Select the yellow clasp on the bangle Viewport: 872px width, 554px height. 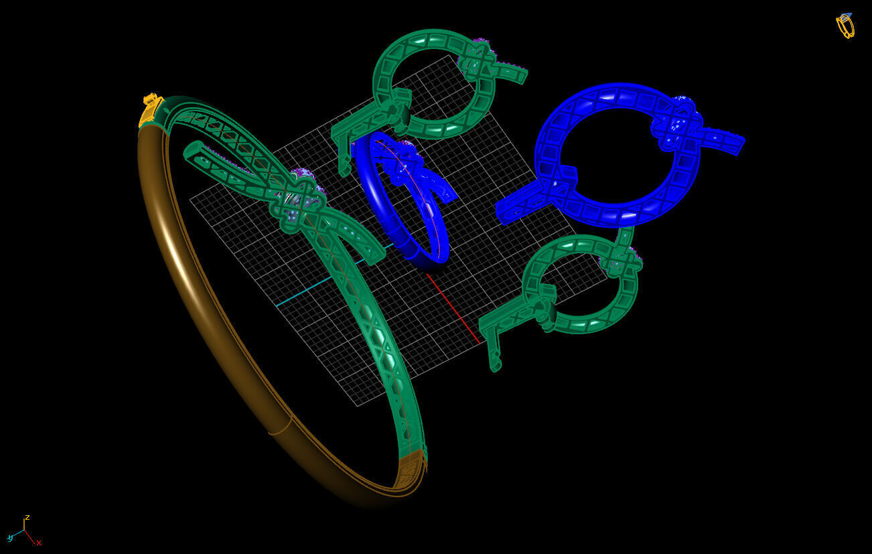click(x=151, y=109)
